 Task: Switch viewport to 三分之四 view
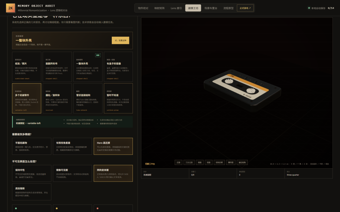[x=189, y=162]
